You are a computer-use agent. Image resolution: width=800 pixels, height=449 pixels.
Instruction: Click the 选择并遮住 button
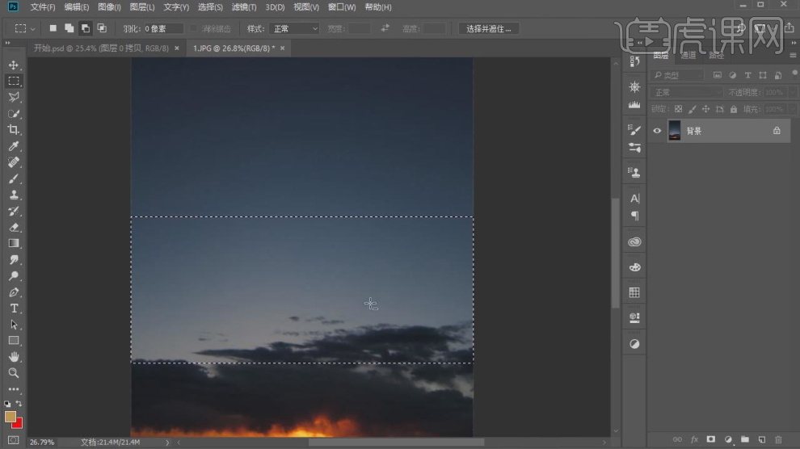click(x=489, y=28)
